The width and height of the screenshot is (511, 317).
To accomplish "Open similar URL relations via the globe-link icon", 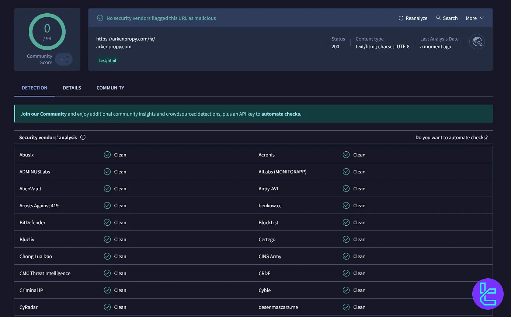I will pyautogui.click(x=477, y=42).
